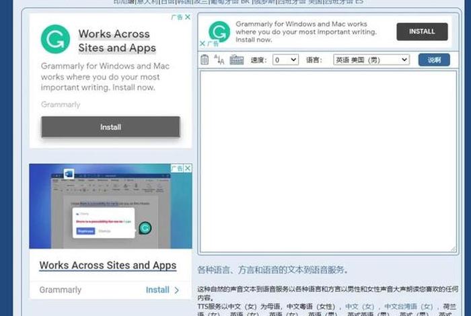This screenshot has height=316, width=471.
Task: Click the heading 各种语言、方言和语音的文本到语音服务
Action: (x=273, y=270)
